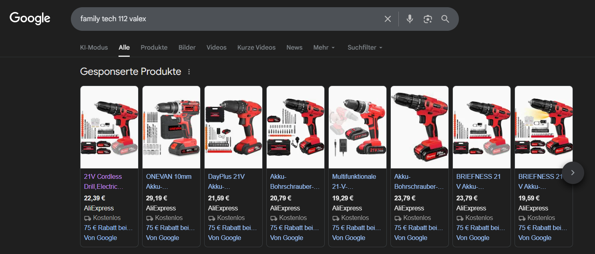The width and height of the screenshot is (595, 254).
Task: Open the Kurze Videos tab
Action: (256, 47)
